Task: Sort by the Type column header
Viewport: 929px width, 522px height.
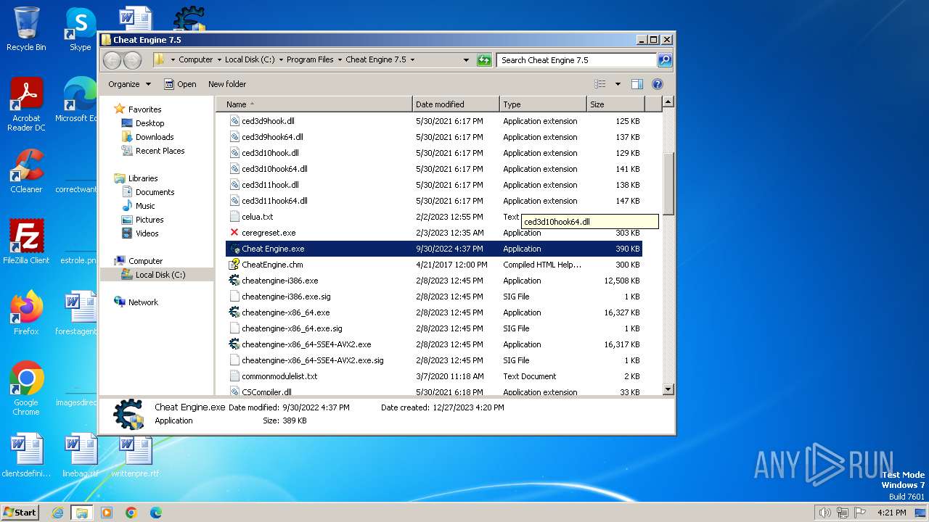Action: 543,104
